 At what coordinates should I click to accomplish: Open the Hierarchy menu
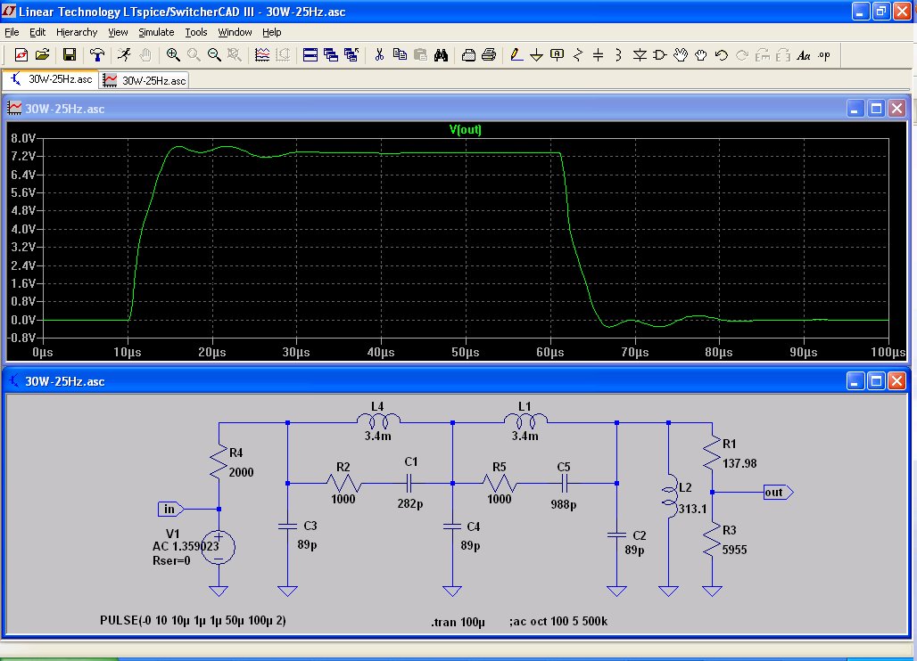click(76, 32)
